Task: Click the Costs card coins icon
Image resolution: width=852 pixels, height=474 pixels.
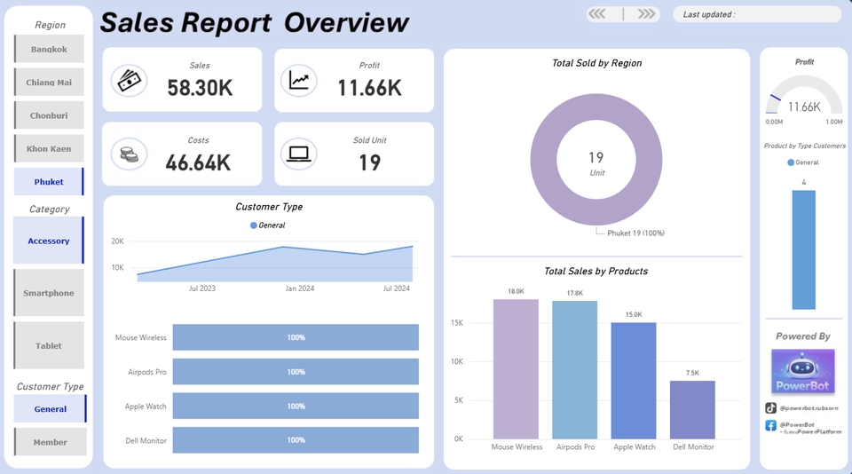Action: [130, 154]
